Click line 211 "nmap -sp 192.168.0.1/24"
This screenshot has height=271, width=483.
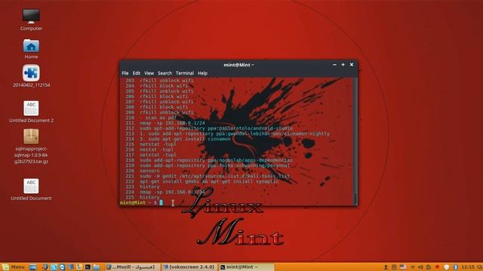click(165, 123)
